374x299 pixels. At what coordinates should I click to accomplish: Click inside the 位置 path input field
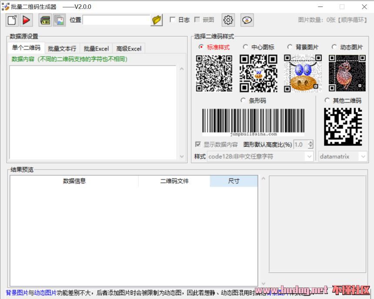pos(116,20)
